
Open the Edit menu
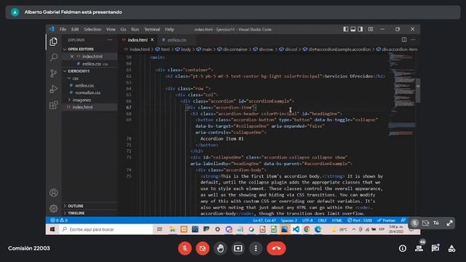click(75, 29)
